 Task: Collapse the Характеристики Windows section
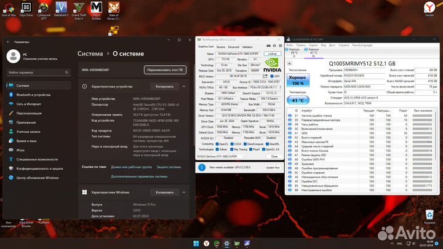[x=184, y=192]
